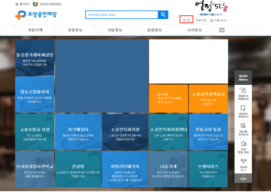This screenshot has height=192, width=271.
Task: Open the 신사업창업사관학교 tile
Action: click(x=35, y=169)
